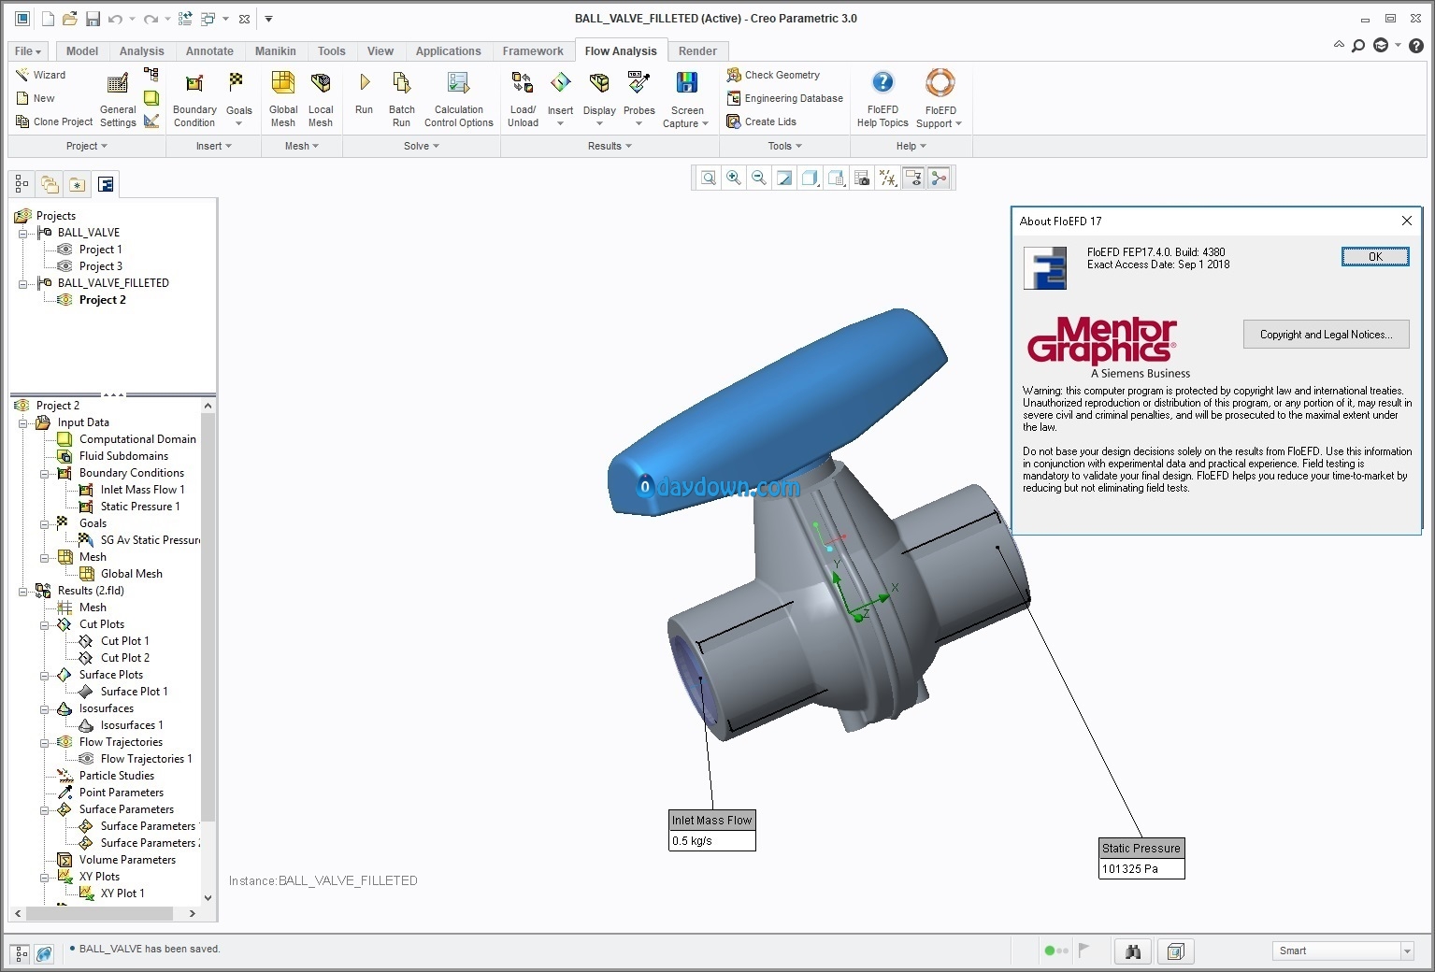
Task: Open the Manikin tab
Action: (x=276, y=51)
